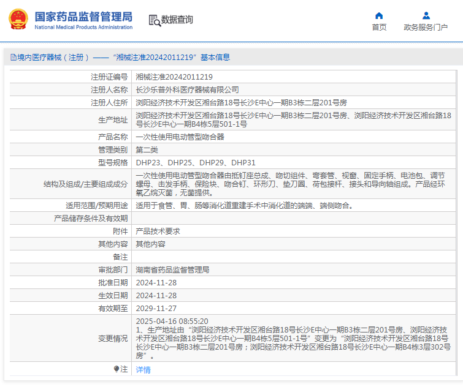The image size is (463, 387).
Task: Click National Medical Products Administration subtitle
Action: 83,27
